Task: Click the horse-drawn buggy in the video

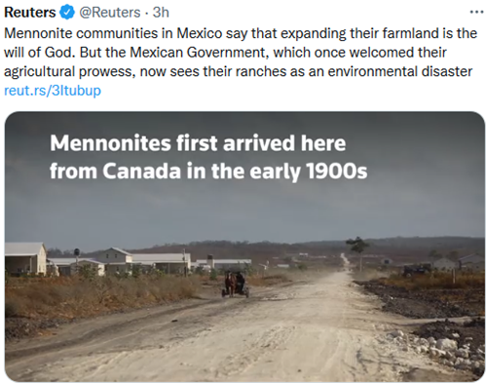Action: pyautogui.click(x=236, y=284)
